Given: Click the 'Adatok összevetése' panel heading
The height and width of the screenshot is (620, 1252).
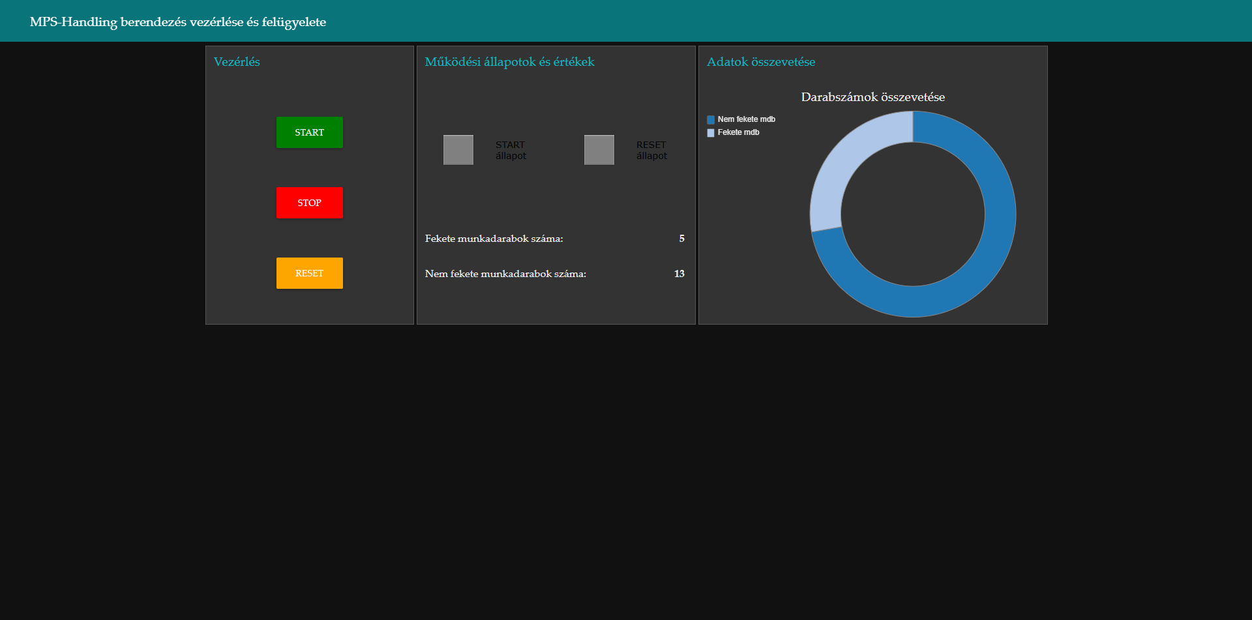Looking at the screenshot, I should tap(761, 62).
